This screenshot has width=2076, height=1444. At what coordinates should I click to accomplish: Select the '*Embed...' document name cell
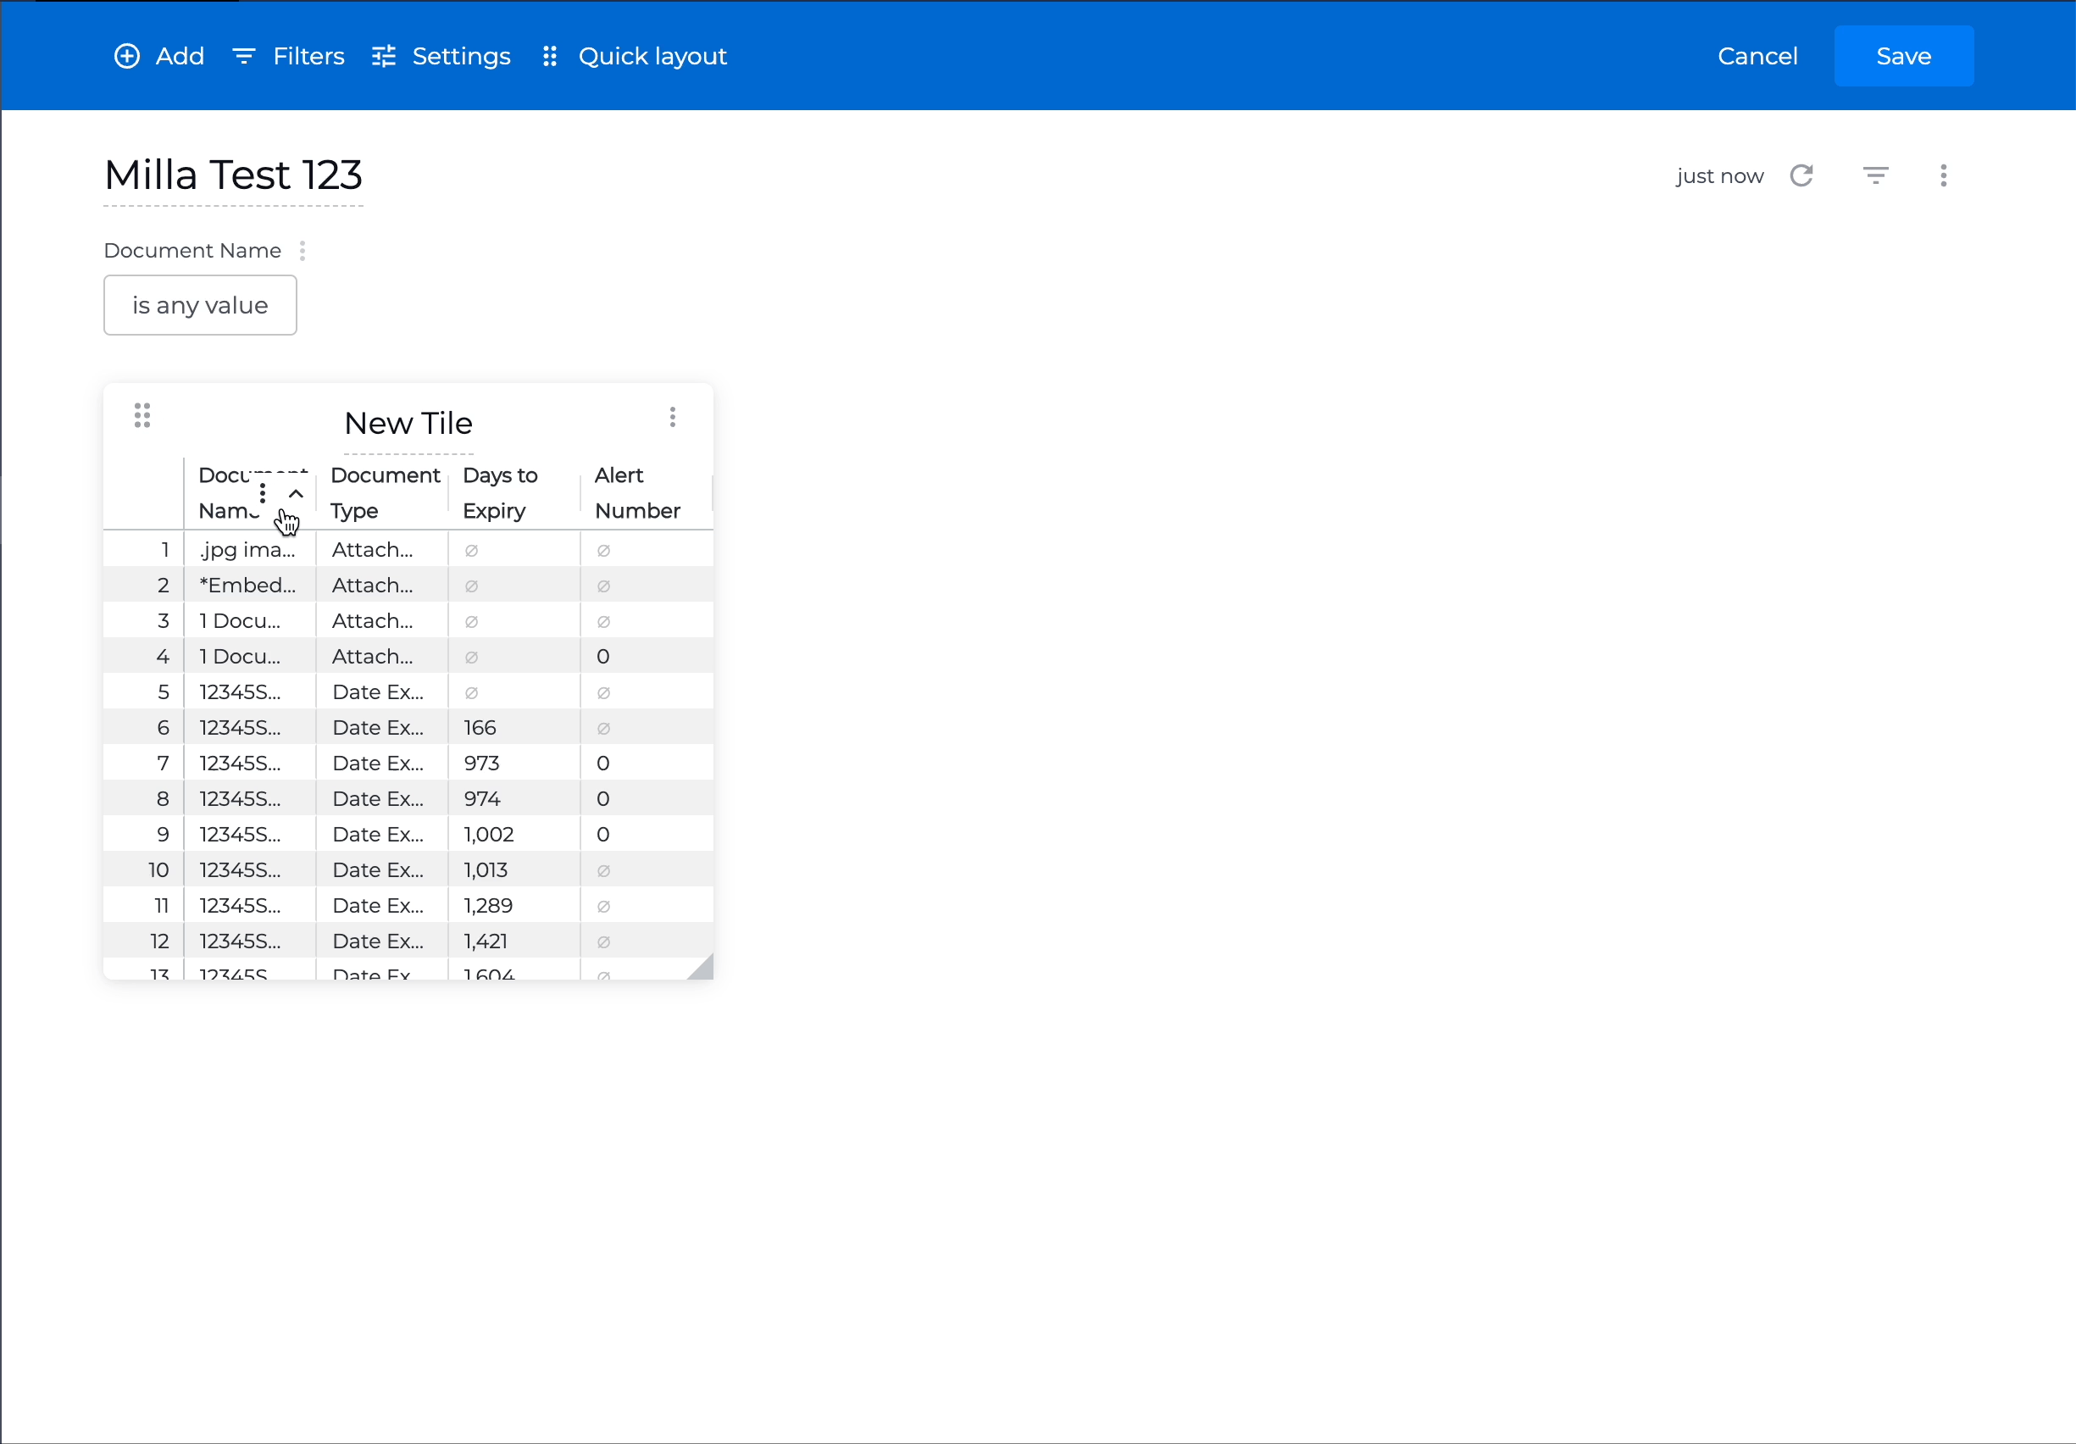tap(250, 585)
